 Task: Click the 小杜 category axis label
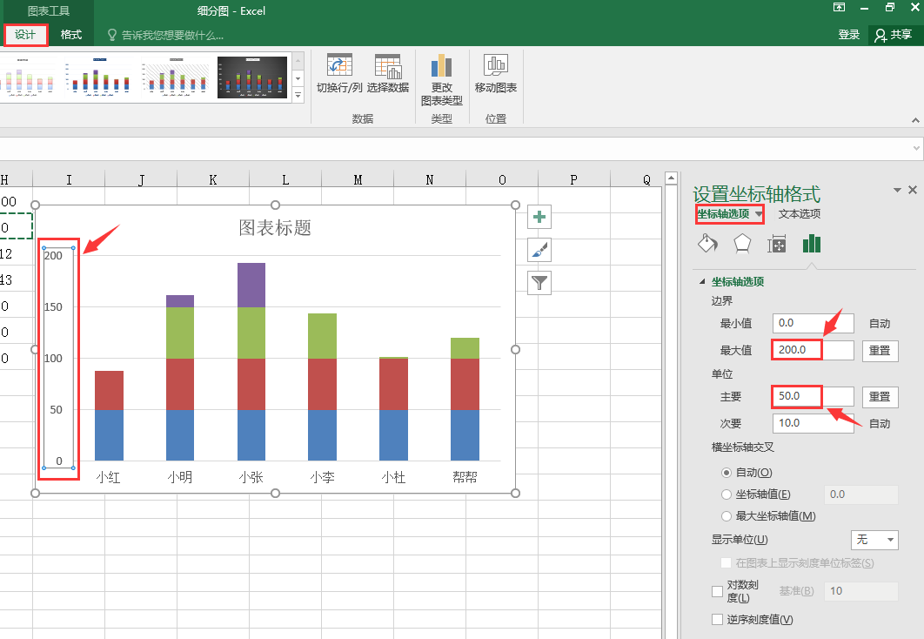(393, 477)
